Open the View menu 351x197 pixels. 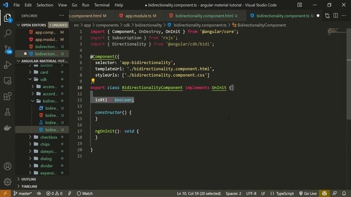point(62,5)
